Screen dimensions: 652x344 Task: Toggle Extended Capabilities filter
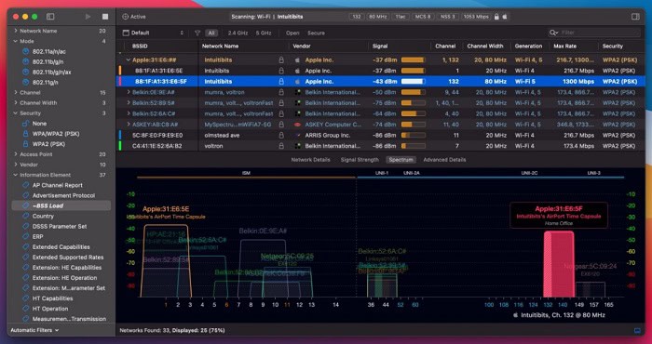(x=61, y=247)
